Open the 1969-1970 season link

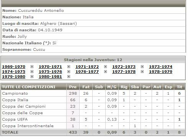[14, 67]
